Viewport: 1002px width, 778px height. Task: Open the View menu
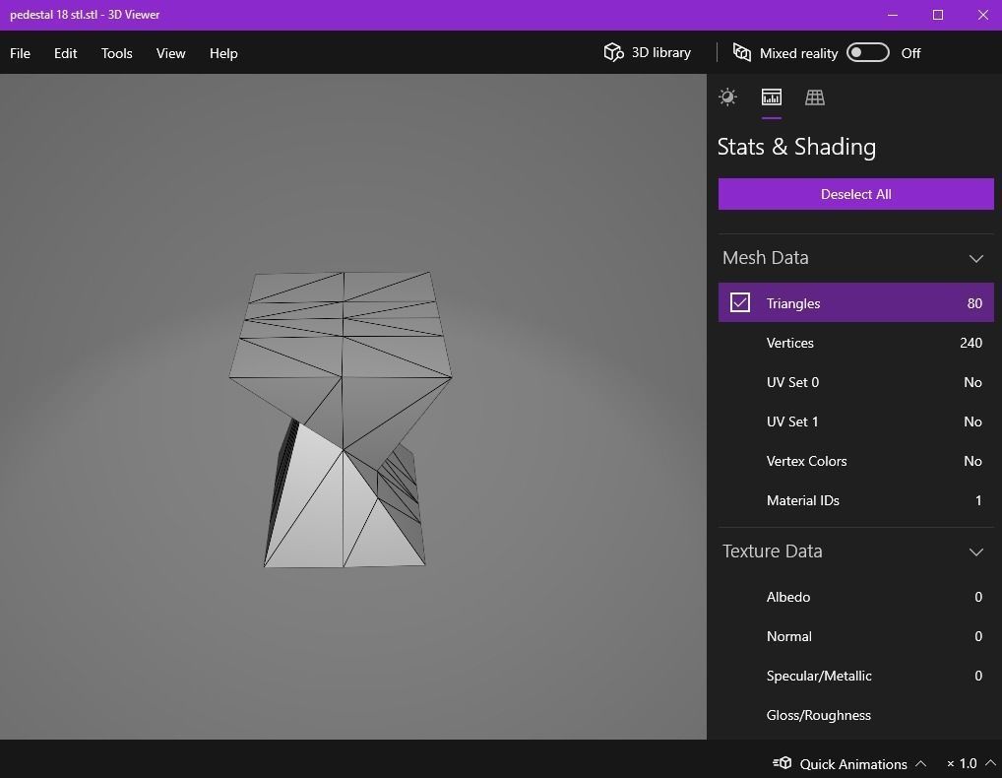point(170,53)
